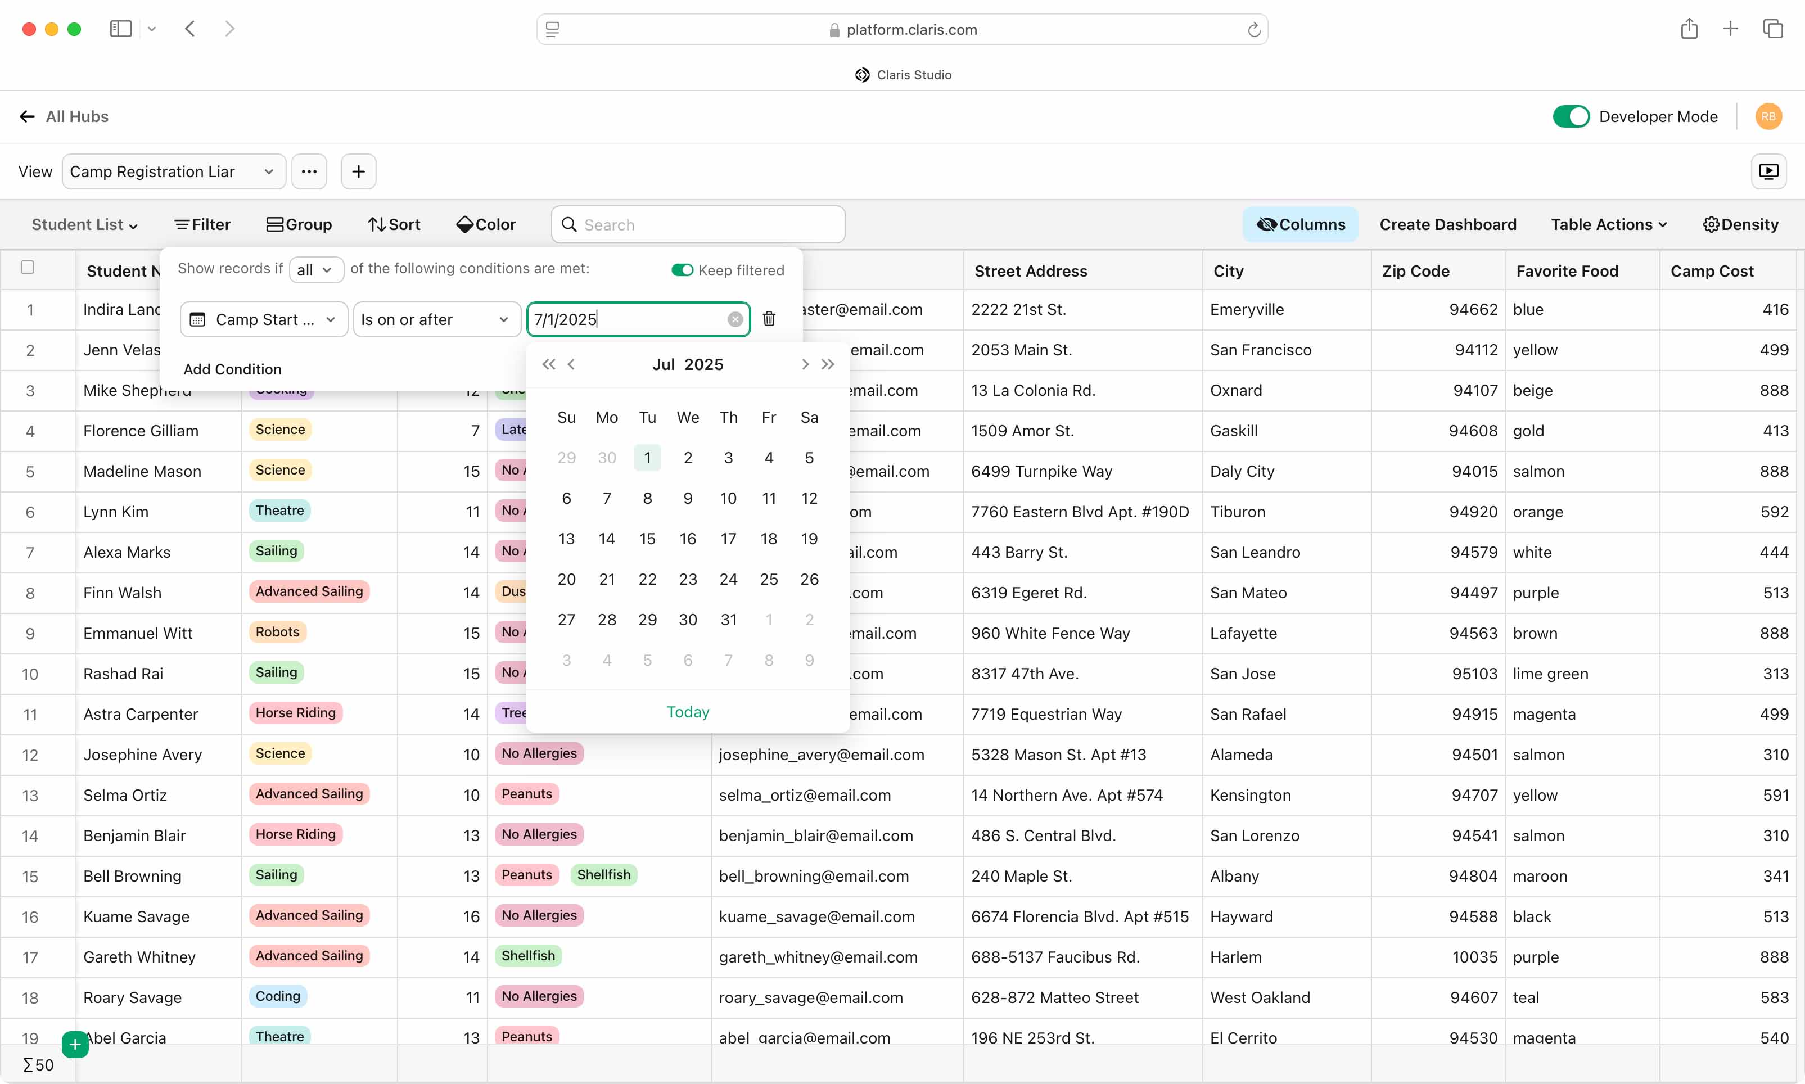Add a new view with plus button
This screenshot has width=1805, height=1084.
358,171
